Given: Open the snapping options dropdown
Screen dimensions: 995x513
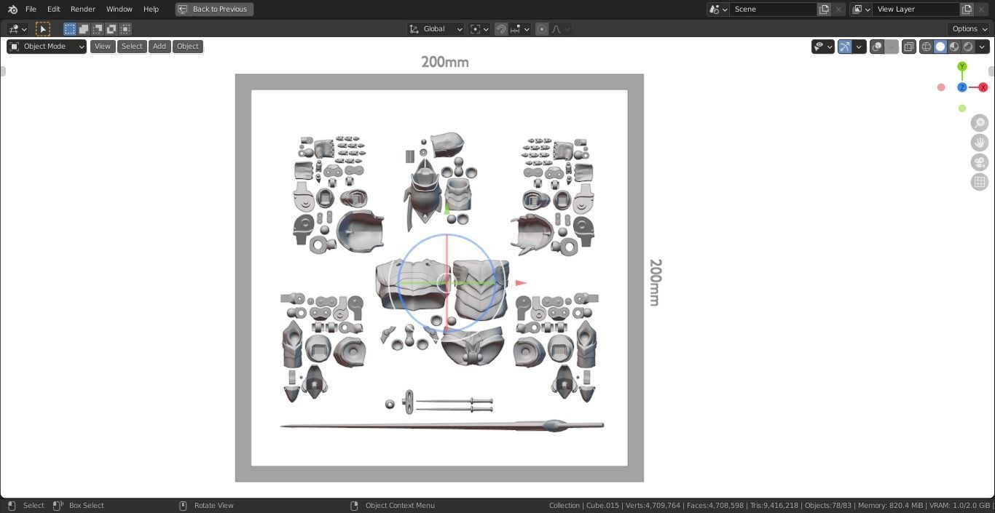Looking at the screenshot, I should pos(520,29).
